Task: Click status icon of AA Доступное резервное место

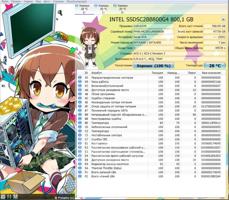Action: pyautogui.click(x=80, y=90)
